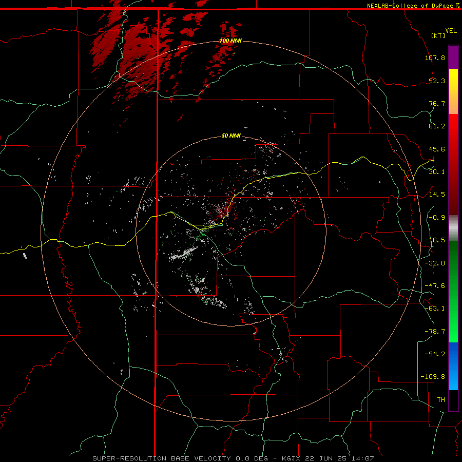
Task: Click the TH legend label
Action: tap(441, 399)
